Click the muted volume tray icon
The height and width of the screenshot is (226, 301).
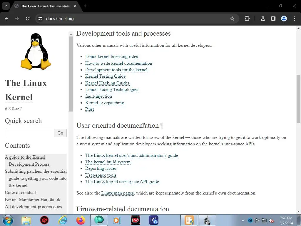[x=271, y=220]
